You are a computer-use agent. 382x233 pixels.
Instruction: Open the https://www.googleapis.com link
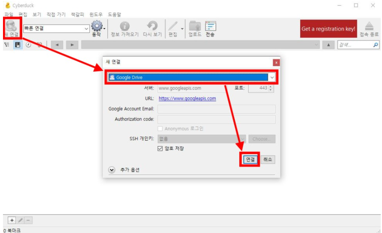187,98
